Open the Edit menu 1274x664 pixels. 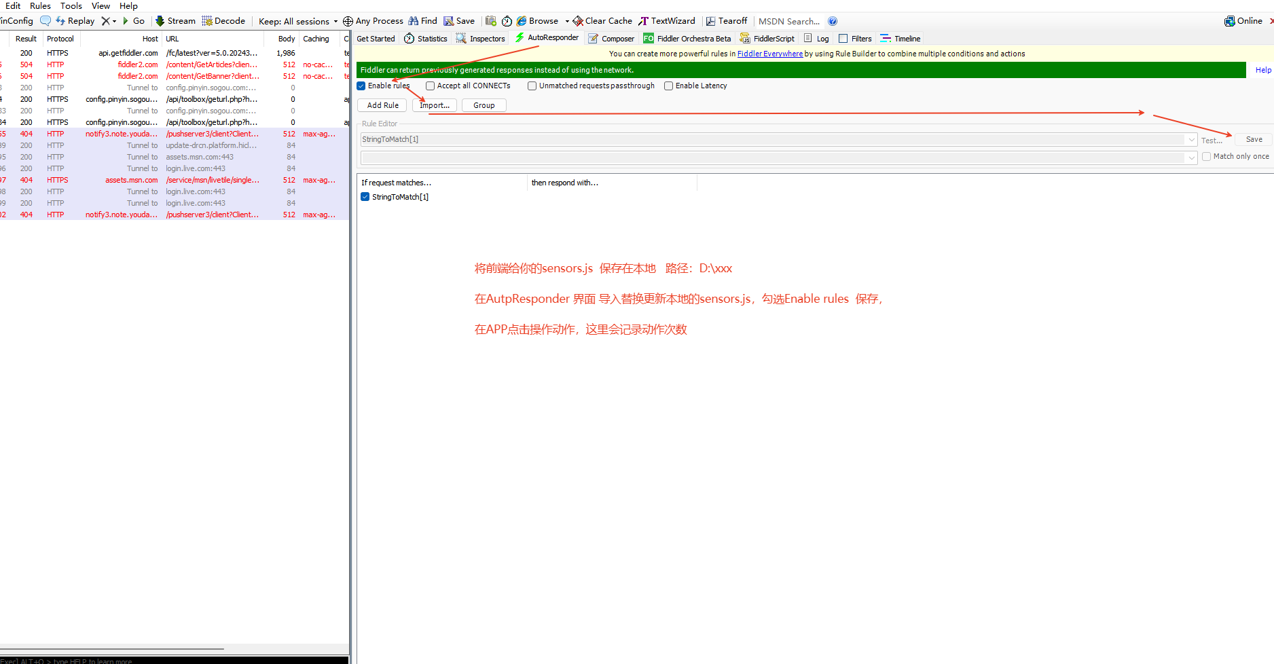tap(13, 6)
